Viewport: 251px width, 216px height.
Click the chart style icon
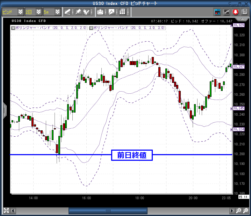[111, 12]
